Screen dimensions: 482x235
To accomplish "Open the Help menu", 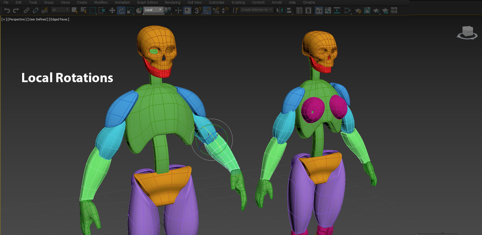I will 292,2.
